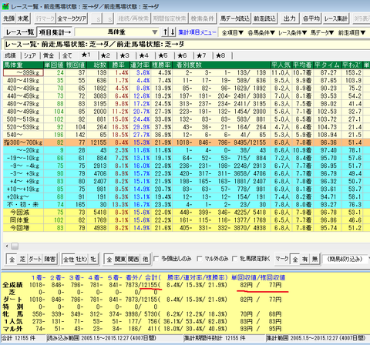Select the 今回減 row label
Image resolution: width=370 pixels, height=345 pixels.
coord(23,213)
